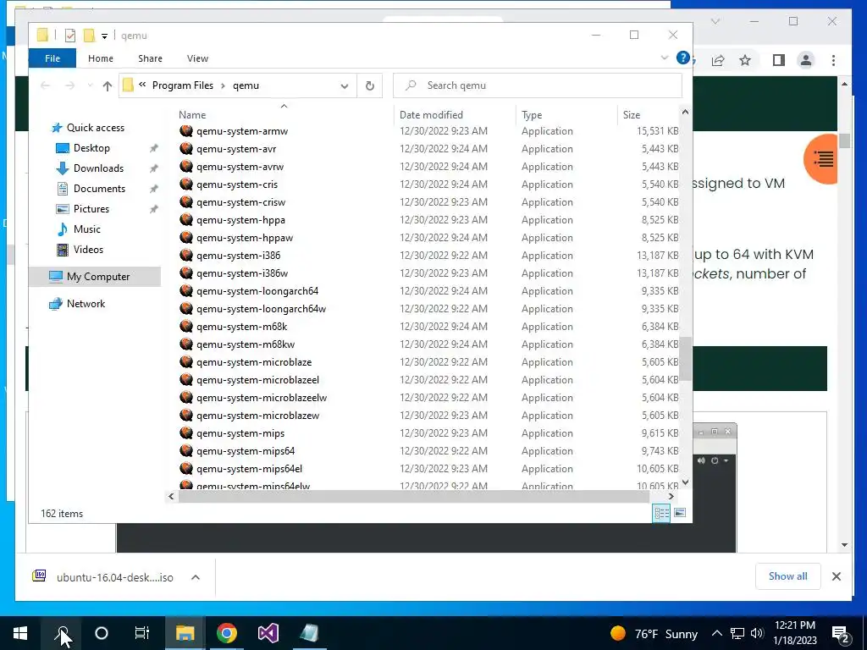This screenshot has height=650, width=867.
Task: Open Pictures in navigation pane
Action: pyautogui.click(x=91, y=209)
